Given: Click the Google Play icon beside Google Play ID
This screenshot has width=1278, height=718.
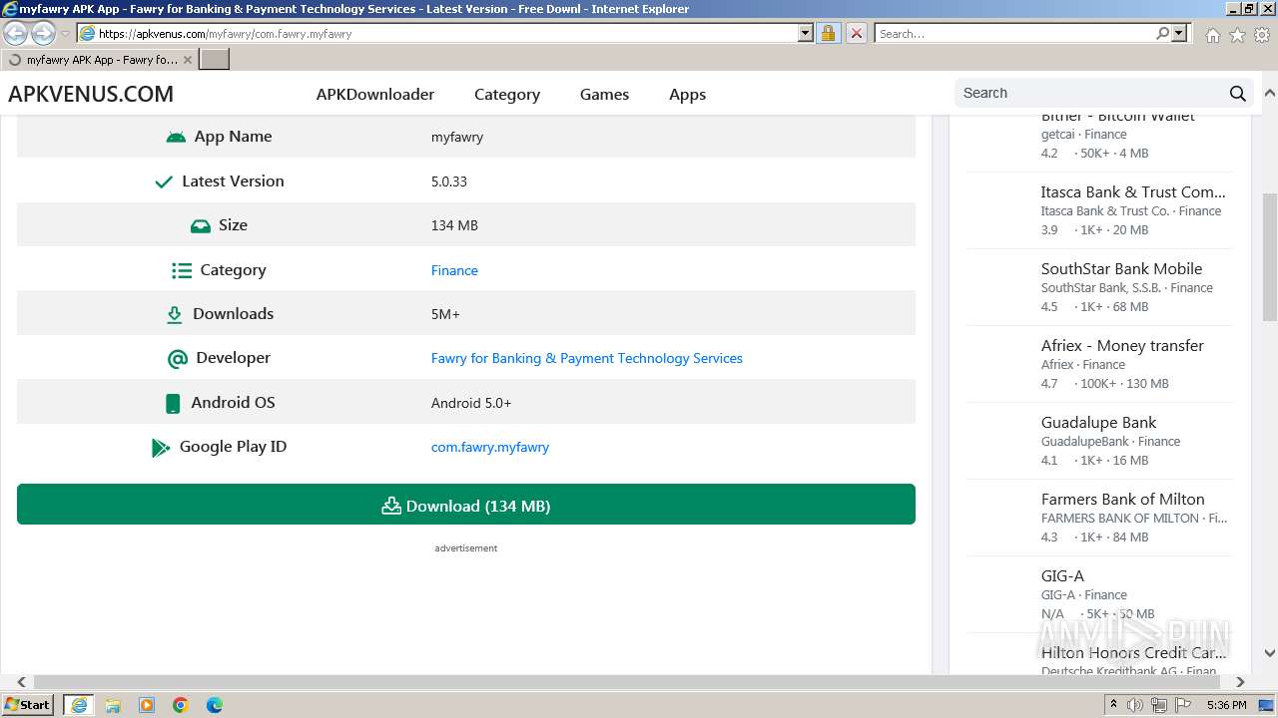Looking at the screenshot, I should pos(160,448).
